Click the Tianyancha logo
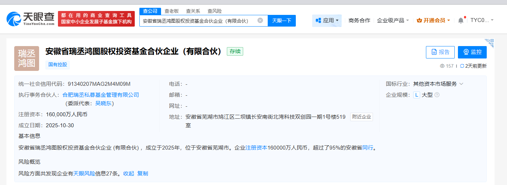This screenshot has height=185, width=507. pos(31,19)
